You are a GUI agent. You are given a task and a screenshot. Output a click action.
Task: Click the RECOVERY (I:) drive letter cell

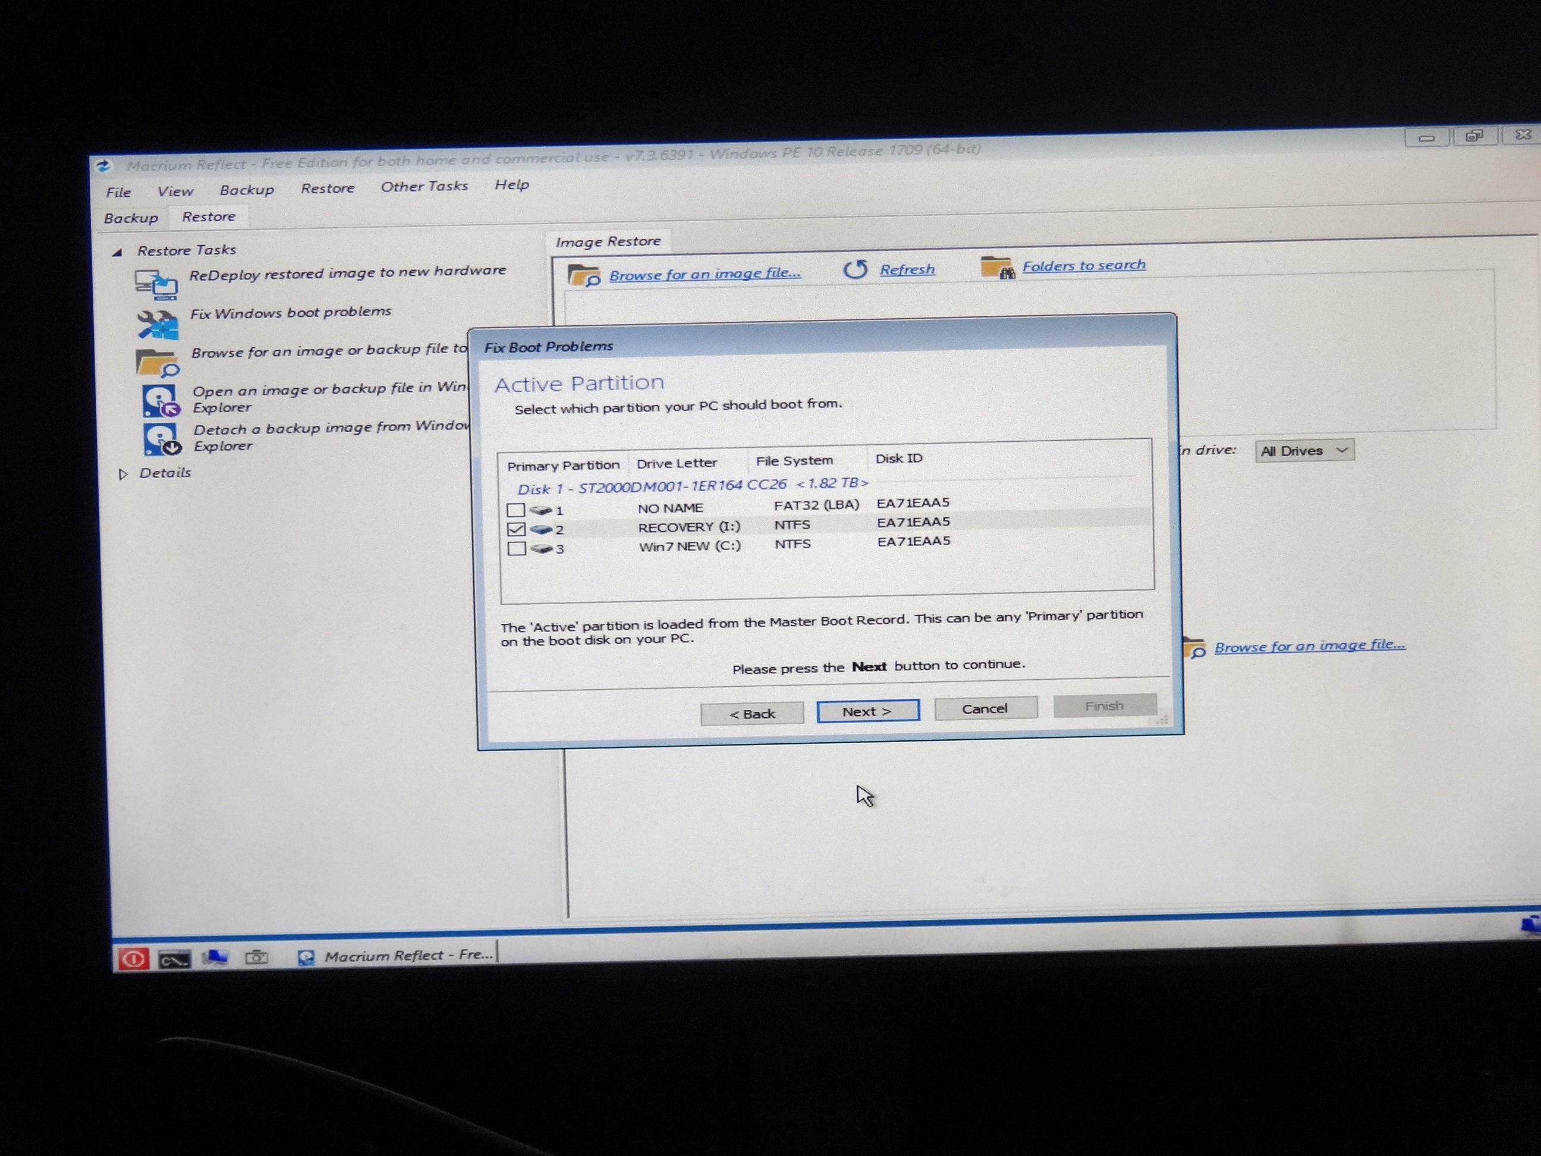point(689,527)
